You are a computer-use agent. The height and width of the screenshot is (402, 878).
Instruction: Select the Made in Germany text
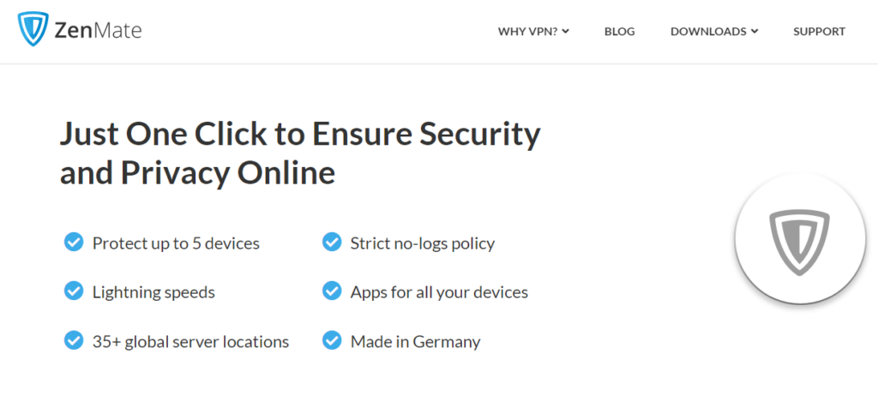click(x=416, y=341)
